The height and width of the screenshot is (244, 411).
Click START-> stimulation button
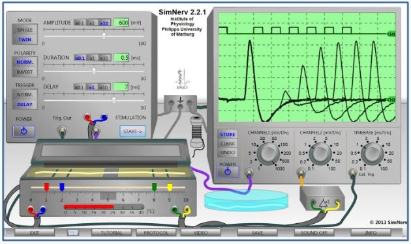coord(132,131)
